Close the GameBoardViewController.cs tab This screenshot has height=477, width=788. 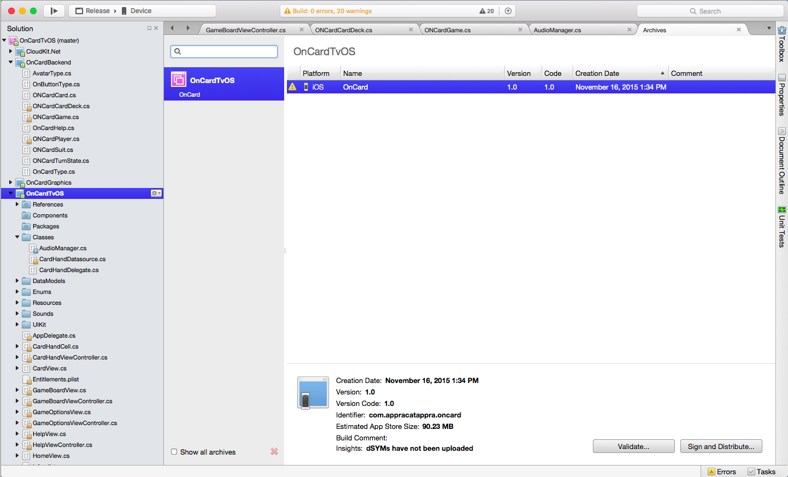[302, 30]
